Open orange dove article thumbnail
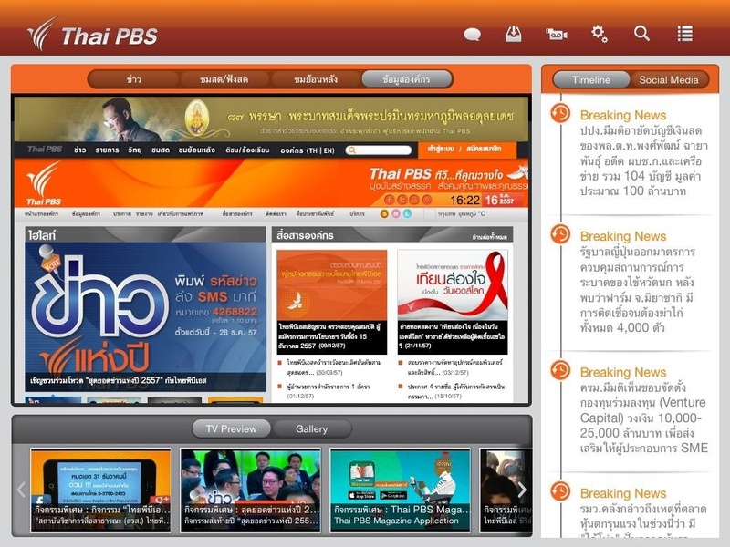The width and height of the screenshot is (730, 547). point(331,284)
